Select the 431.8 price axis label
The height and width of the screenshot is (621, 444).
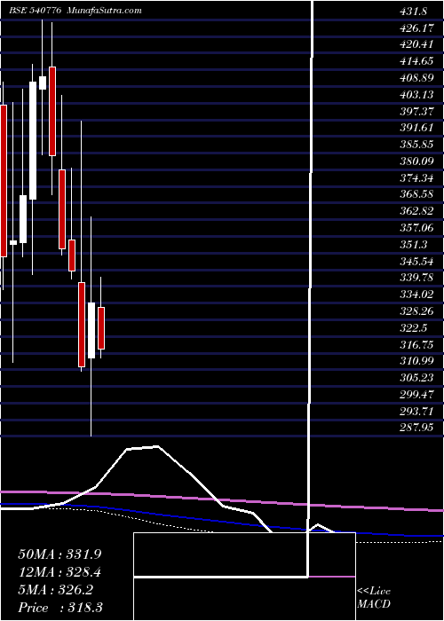(x=414, y=12)
